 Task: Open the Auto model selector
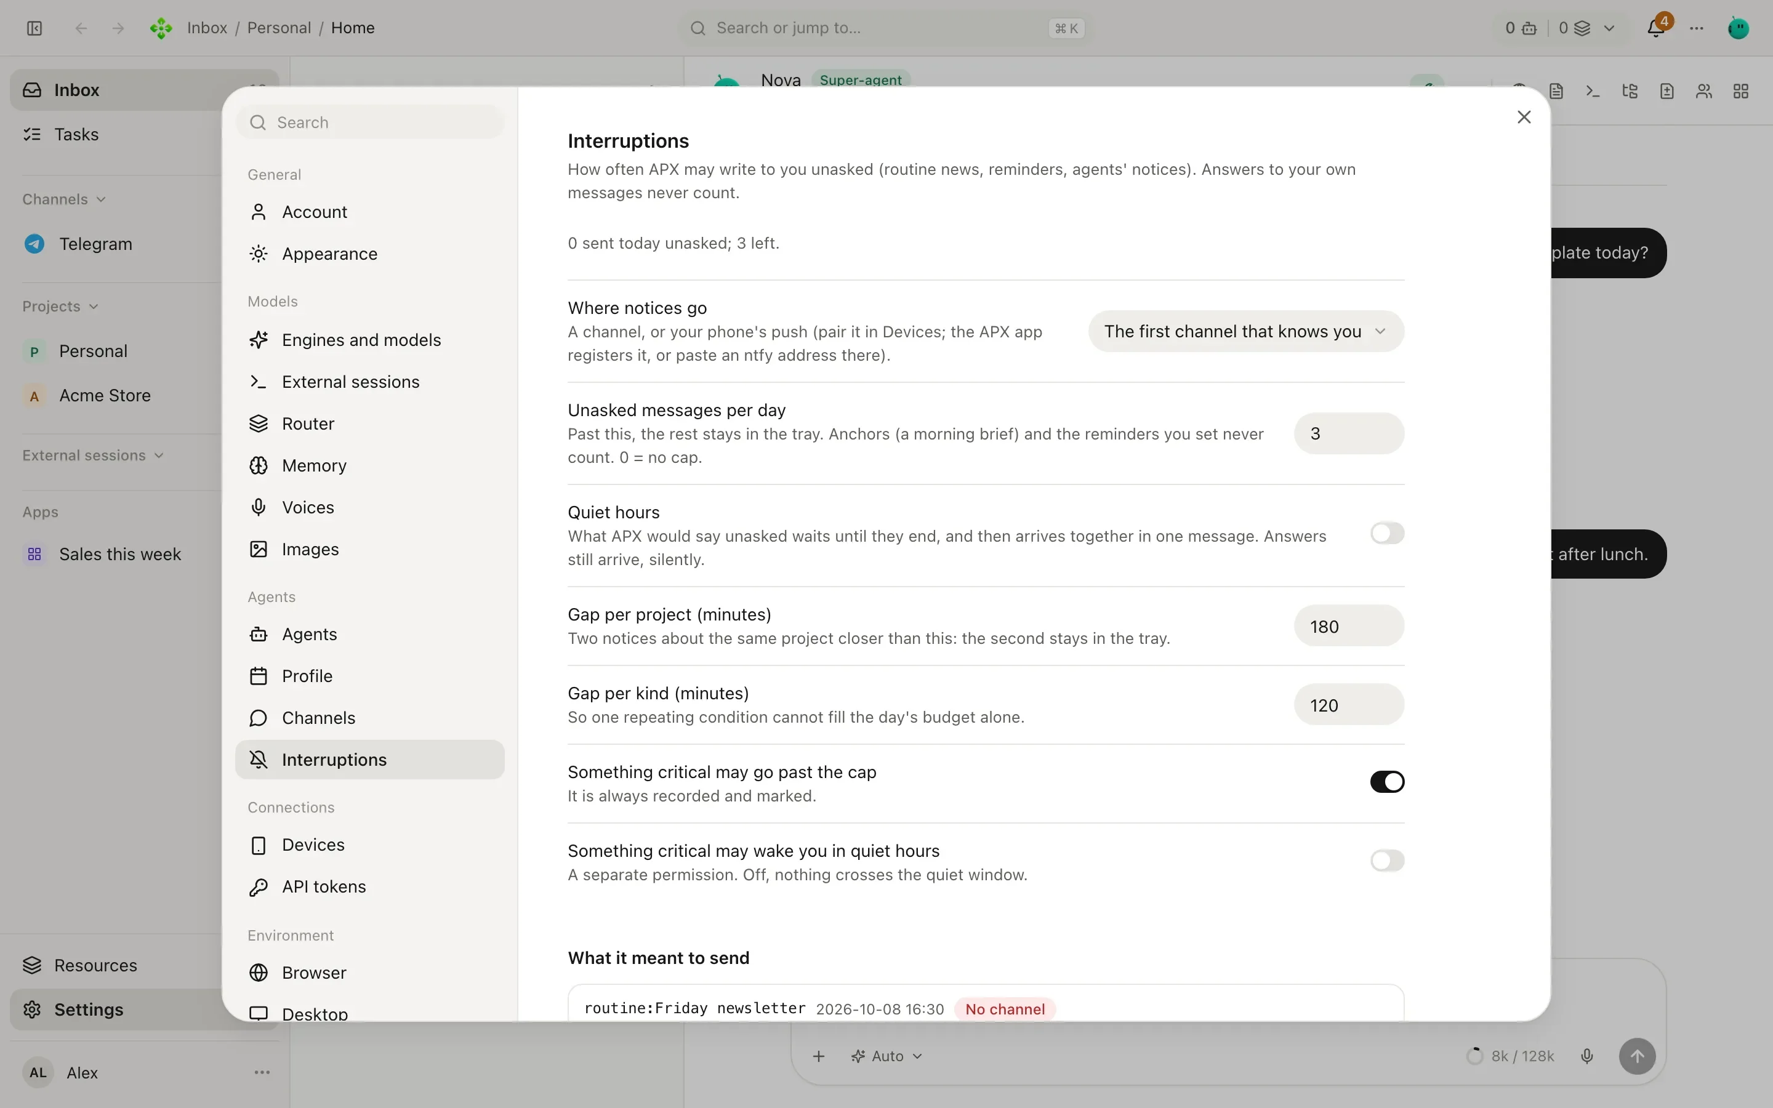pyautogui.click(x=886, y=1056)
